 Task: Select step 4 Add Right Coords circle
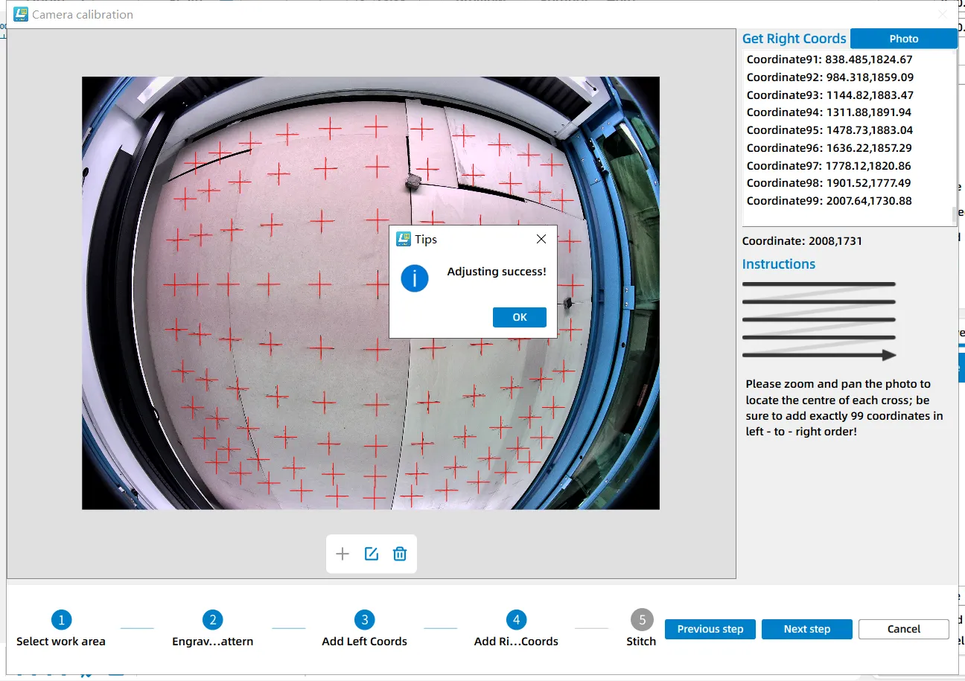pyautogui.click(x=516, y=620)
